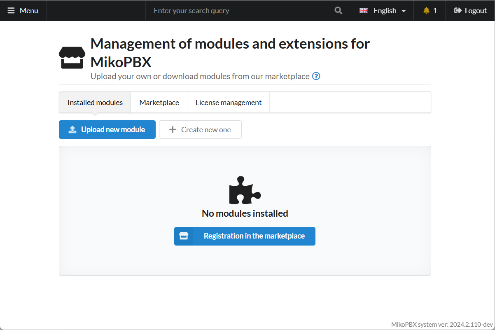The height and width of the screenshot is (330, 495).
Task: Click the UK flag icon
Action: [x=364, y=11]
